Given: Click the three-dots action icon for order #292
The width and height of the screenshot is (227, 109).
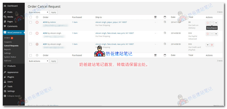Looking at the screenshot, I should [212, 34].
